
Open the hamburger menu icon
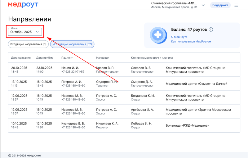click(x=236, y=5)
